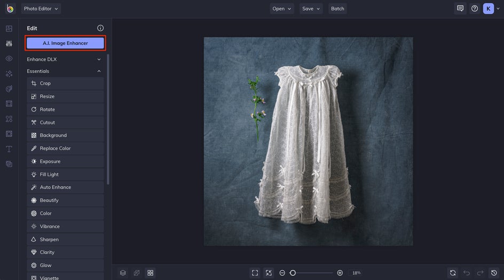Image resolution: width=504 pixels, height=280 pixels.
Task: Open the Frames sidebar icon
Action: pos(9,103)
